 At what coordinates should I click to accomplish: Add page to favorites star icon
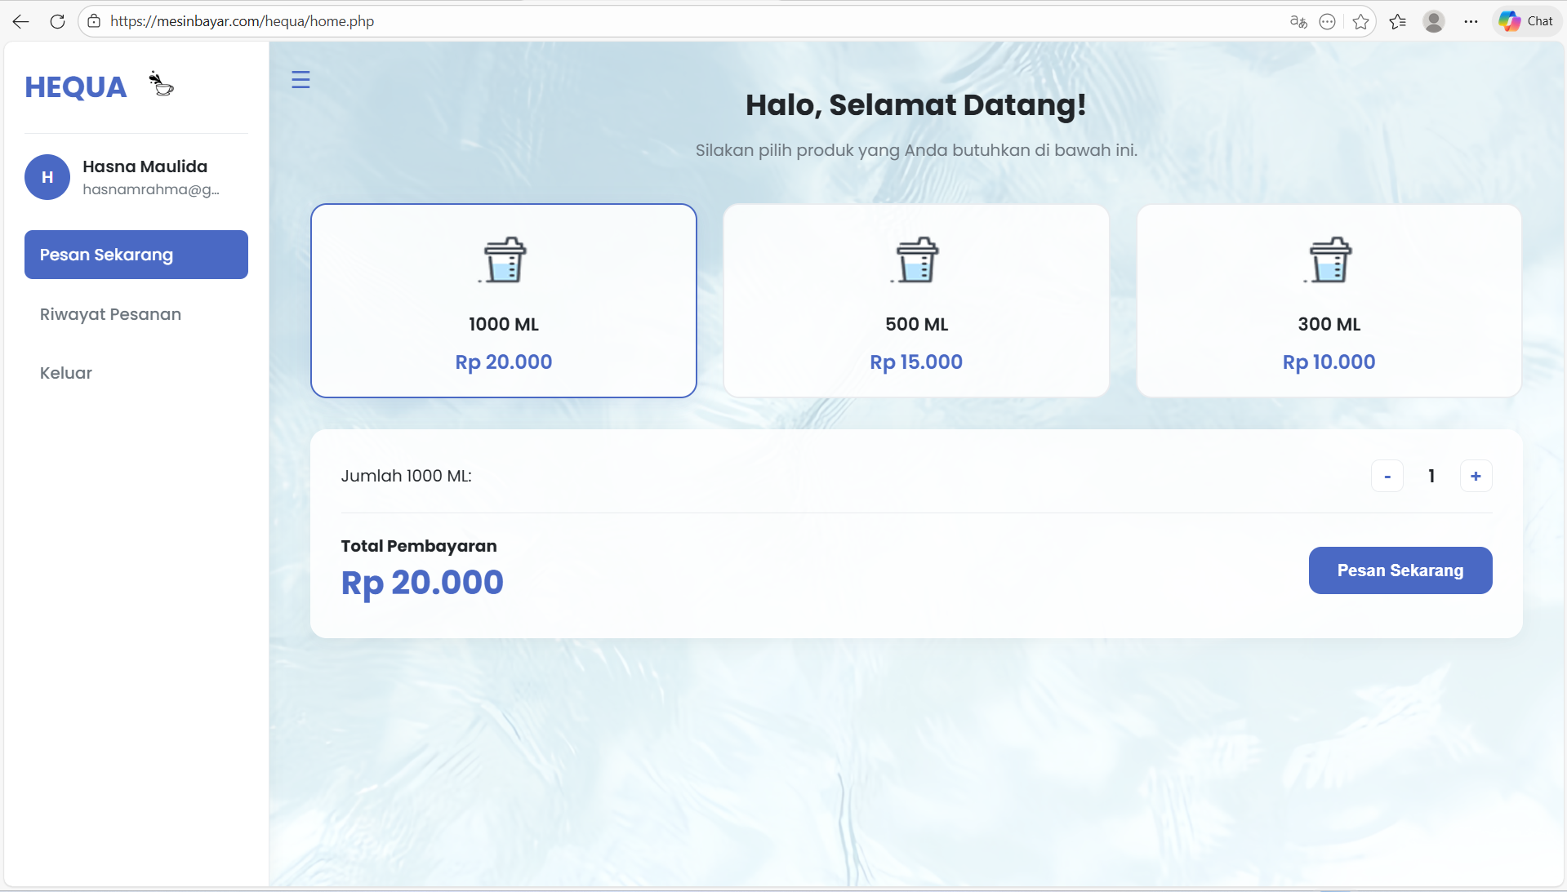(x=1360, y=21)
